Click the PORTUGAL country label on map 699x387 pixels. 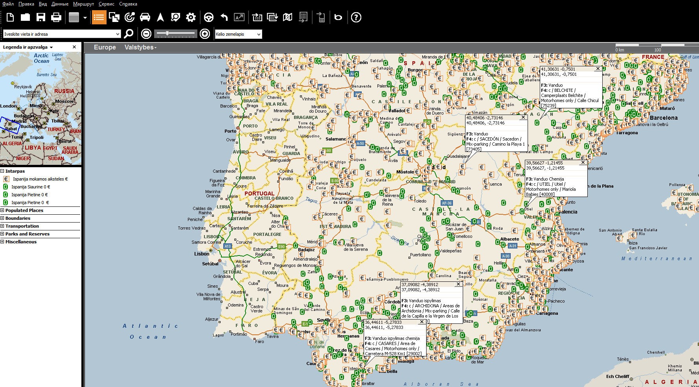pos(259,193)
